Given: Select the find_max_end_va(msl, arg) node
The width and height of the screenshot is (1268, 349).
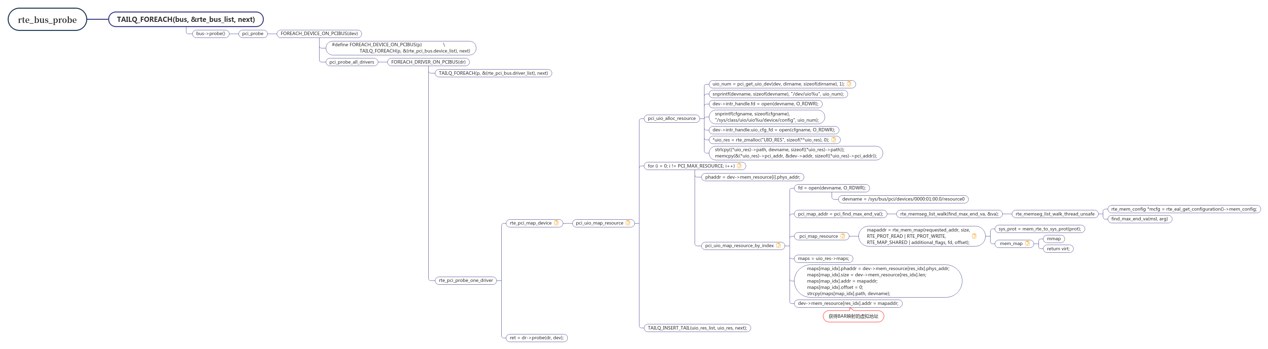Looking at the screenshot, I should pos(1139,219).
